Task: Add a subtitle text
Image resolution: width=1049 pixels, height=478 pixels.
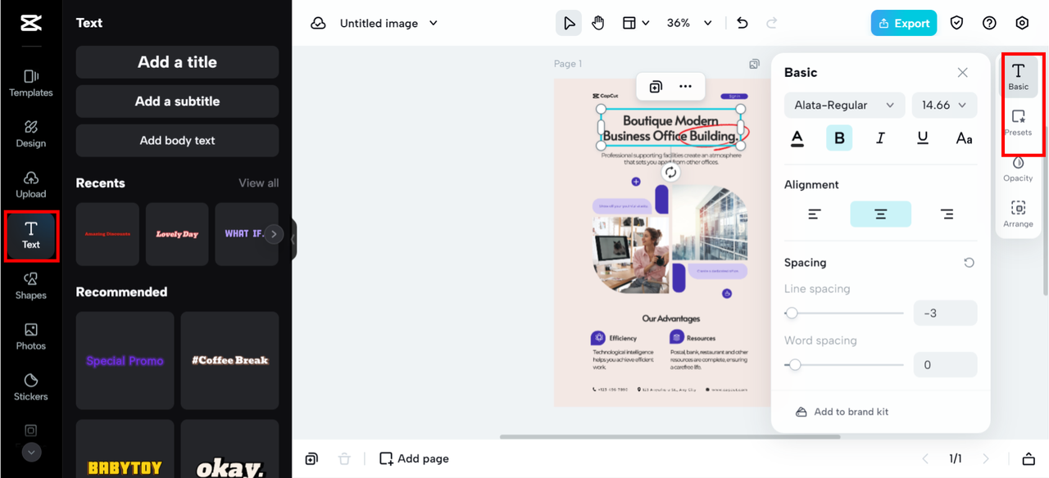Action: 177,101
